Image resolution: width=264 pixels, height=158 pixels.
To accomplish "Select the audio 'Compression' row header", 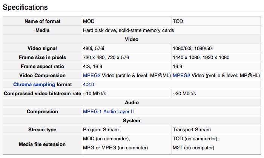I will tap(42, 111).
